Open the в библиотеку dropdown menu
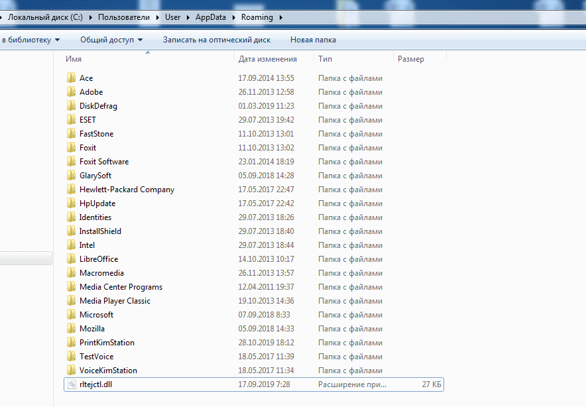Screen dimensions: 586x407 (30, 40)
